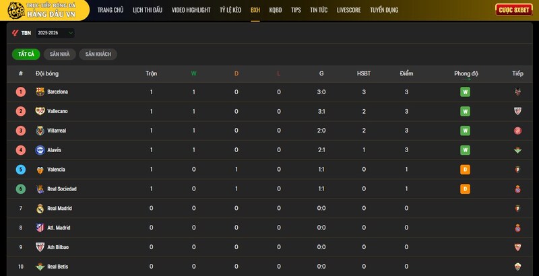Click Barcelona's W form badge

pyautogui.click(x=465, y=92)
